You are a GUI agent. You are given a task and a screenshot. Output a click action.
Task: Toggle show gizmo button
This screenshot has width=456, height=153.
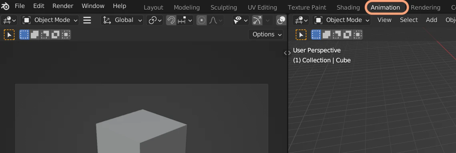[257, 20]
